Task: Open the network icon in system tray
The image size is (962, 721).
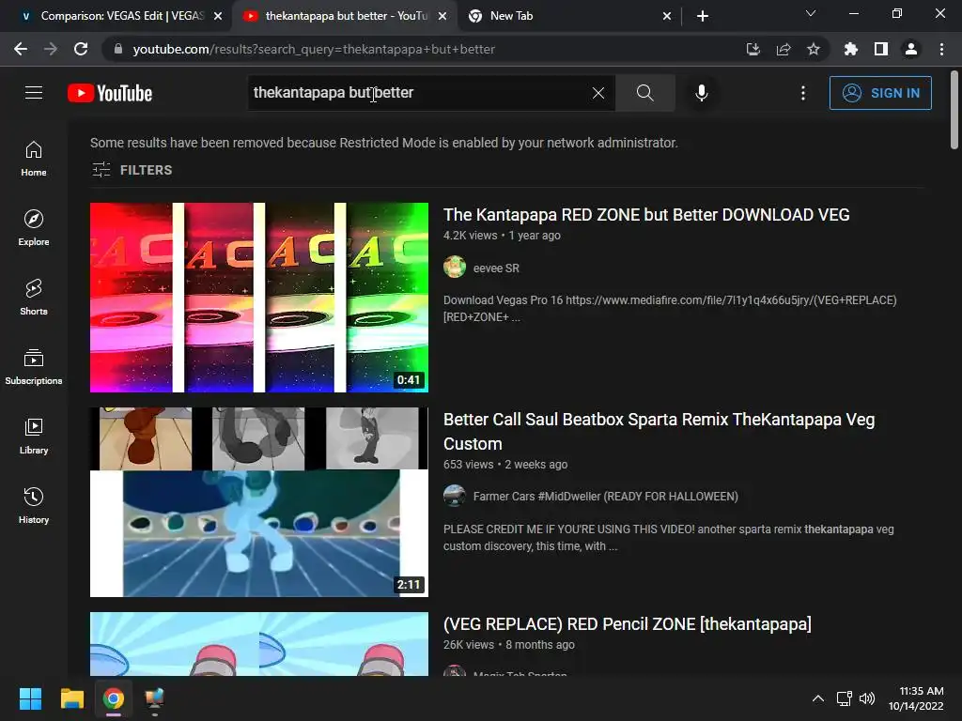Action: click(845, 698)
